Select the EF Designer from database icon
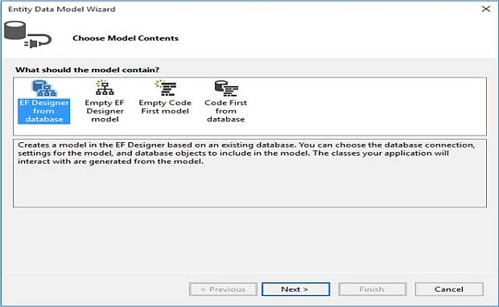 point(44,88)
